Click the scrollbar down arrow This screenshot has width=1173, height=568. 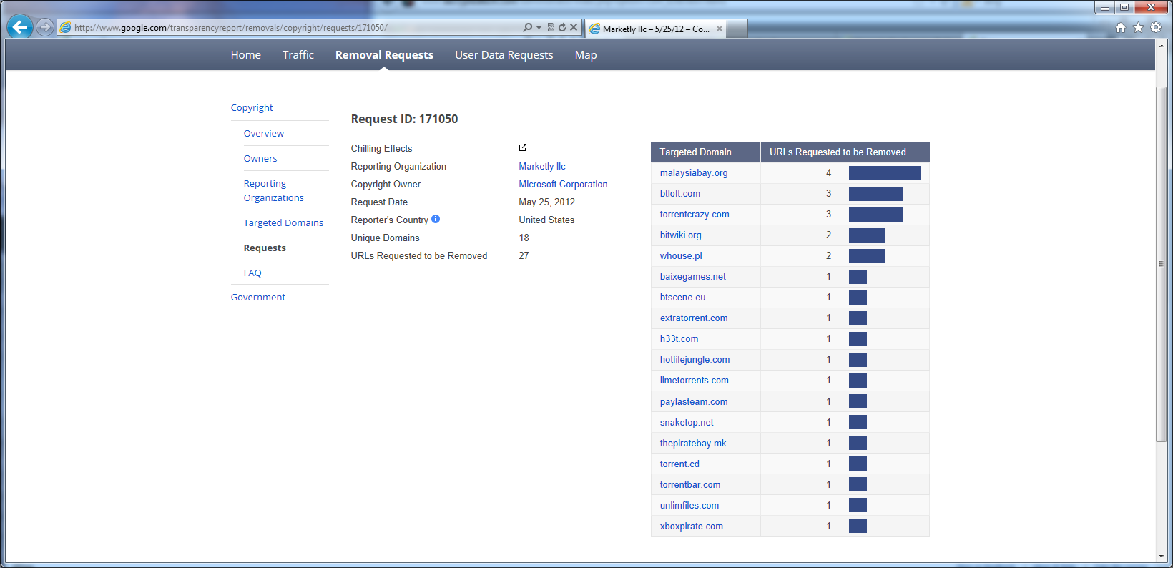click(x=1162, y=556)
